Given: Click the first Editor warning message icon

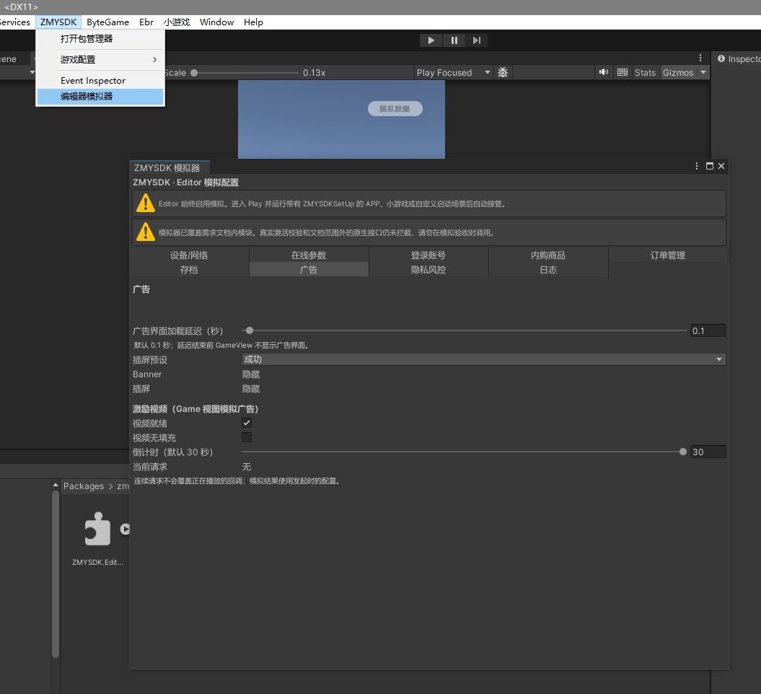Looking at the screenshot, I should (146, 203).
